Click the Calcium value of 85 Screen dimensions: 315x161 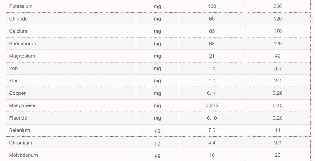[x=212, y=31]
